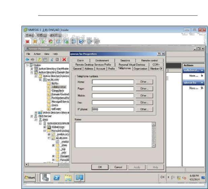
Task: Collapse the Roles node in the tree
Action: point(27,65)
